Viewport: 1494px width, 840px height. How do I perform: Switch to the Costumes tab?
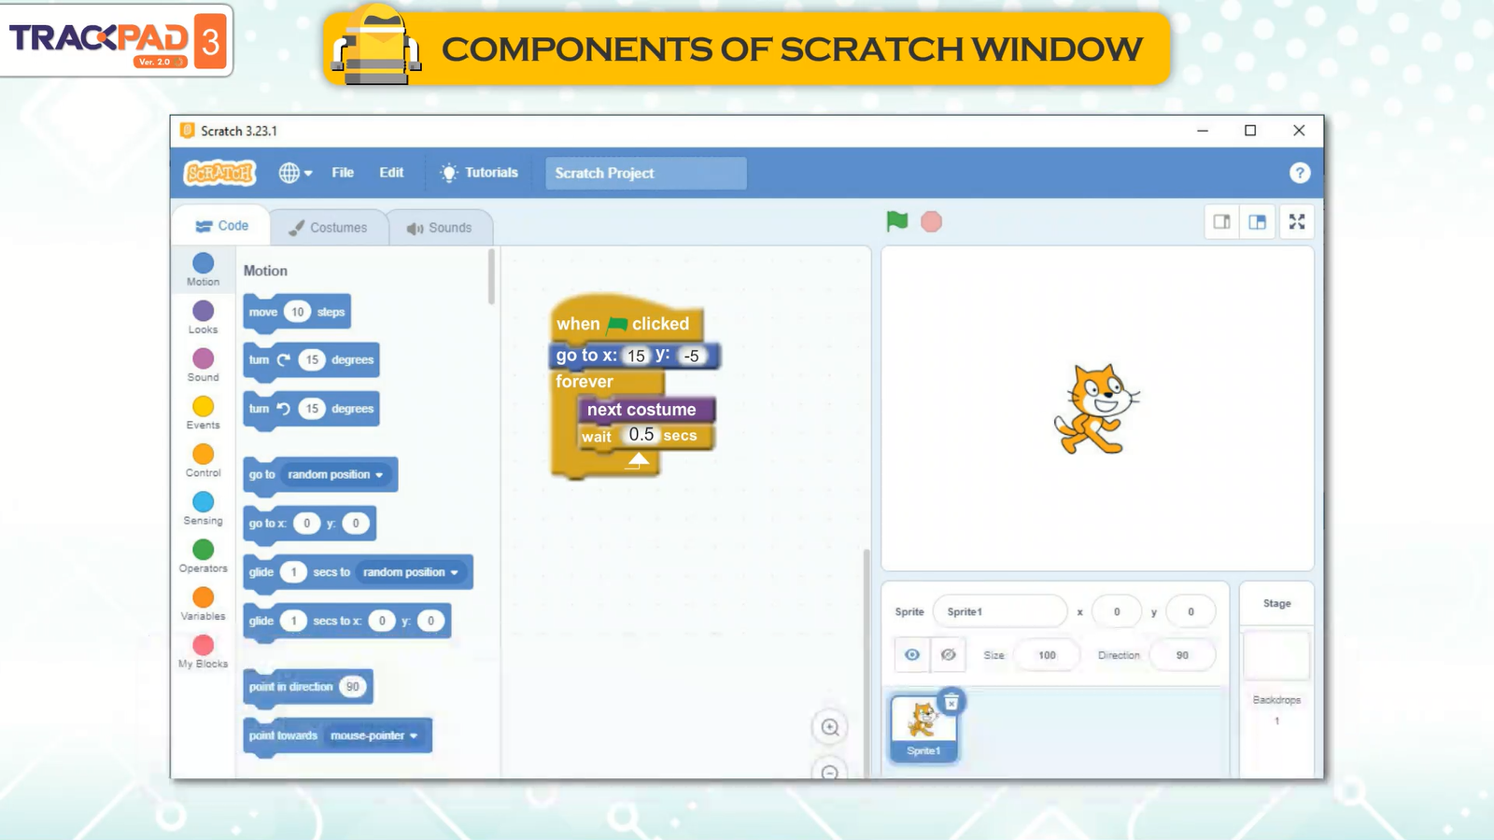[x=328, y=228]
